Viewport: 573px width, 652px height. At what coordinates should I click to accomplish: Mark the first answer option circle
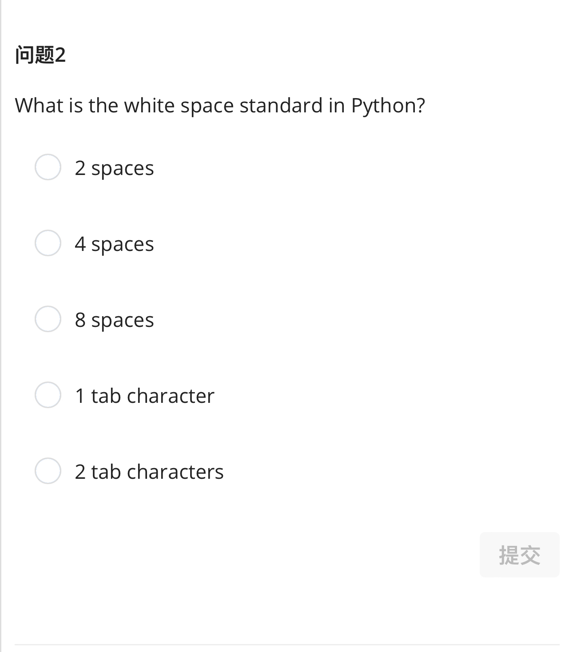(x=48, y=167)
